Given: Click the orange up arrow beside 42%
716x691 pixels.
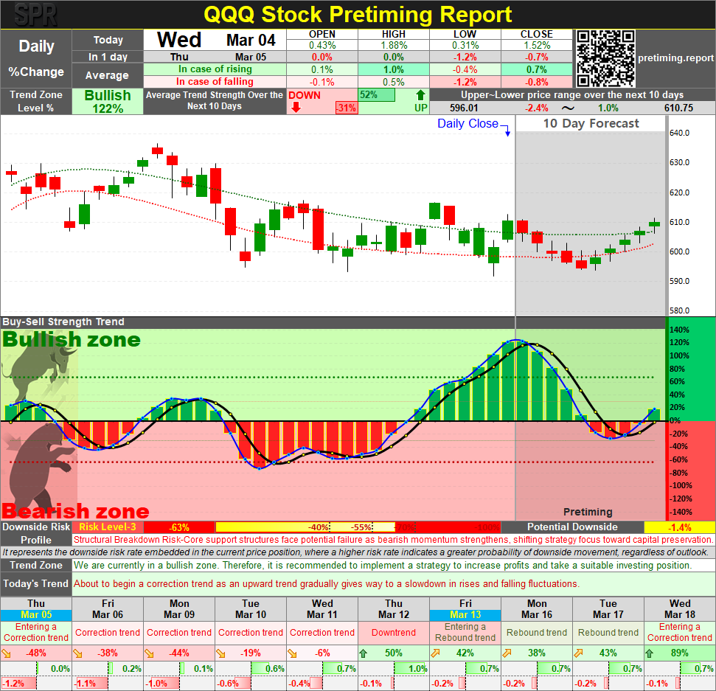Looking at the screenshot, I should coord(435,653).
